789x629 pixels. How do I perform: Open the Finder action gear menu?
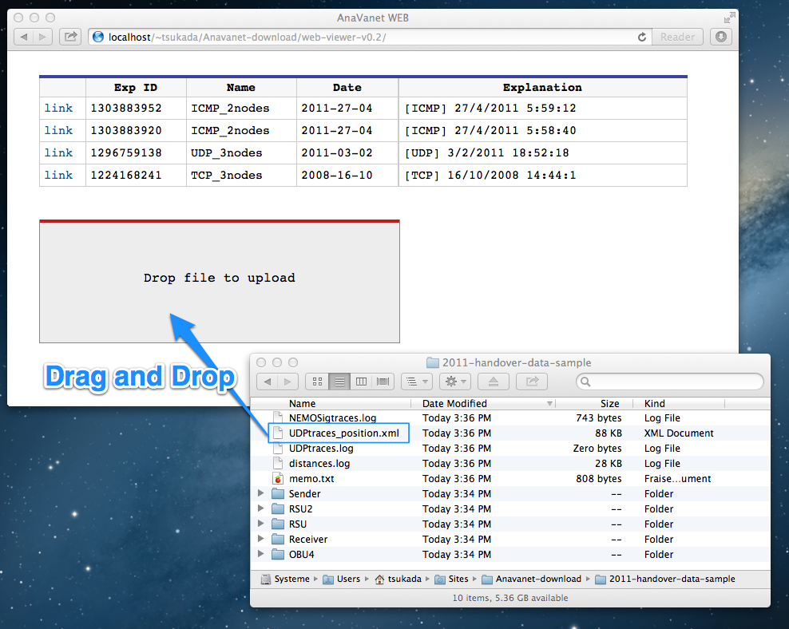click(454, 382)
